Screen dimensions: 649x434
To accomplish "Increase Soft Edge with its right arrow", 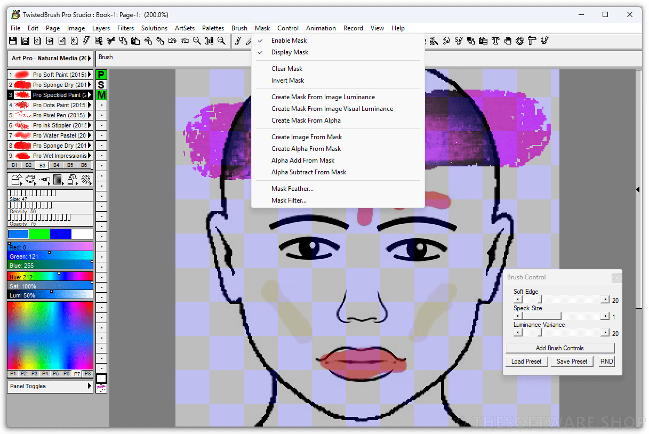I will tap(605, 300).
